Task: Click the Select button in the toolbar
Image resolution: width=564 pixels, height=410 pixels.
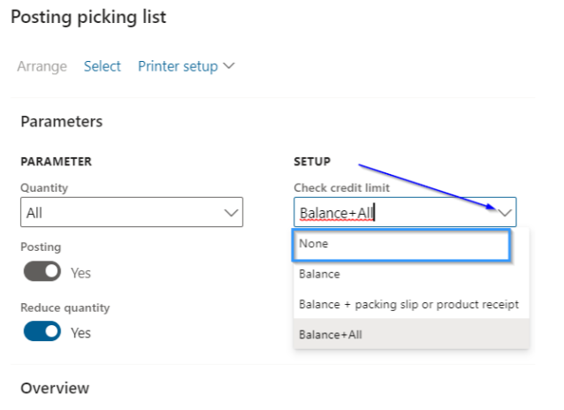Action: (103, 66)
